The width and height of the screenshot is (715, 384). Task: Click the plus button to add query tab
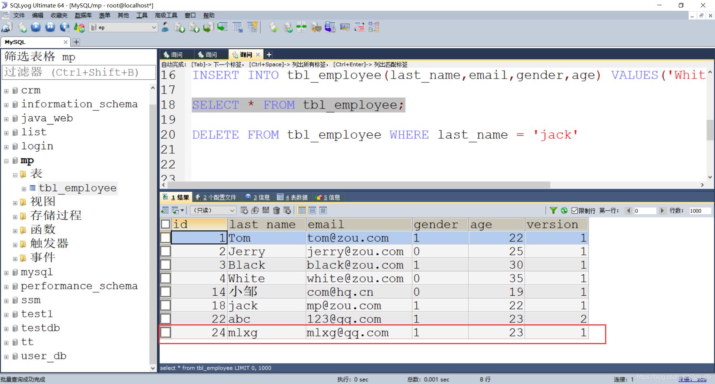(x=269, y=55)
